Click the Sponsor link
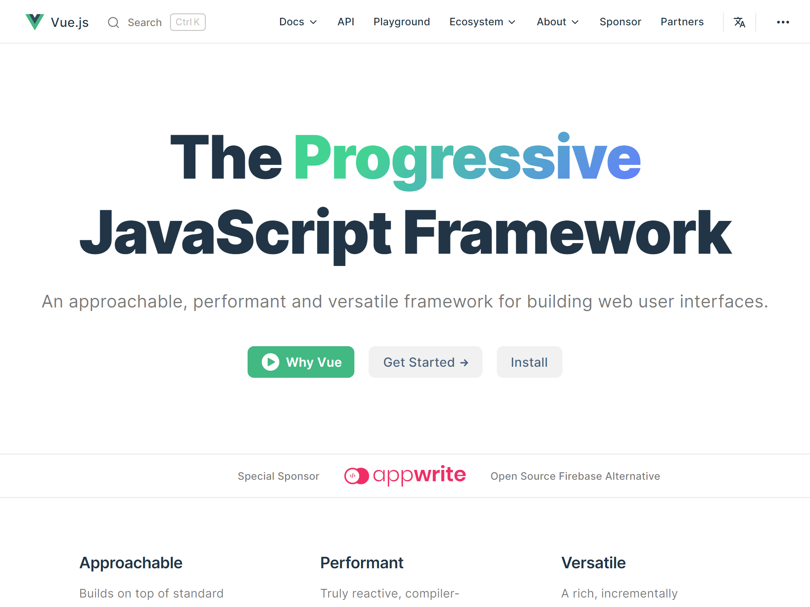 click(621, 22)
